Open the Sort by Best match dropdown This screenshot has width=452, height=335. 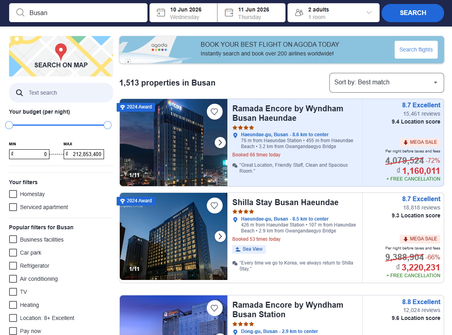tap(386, 82)
